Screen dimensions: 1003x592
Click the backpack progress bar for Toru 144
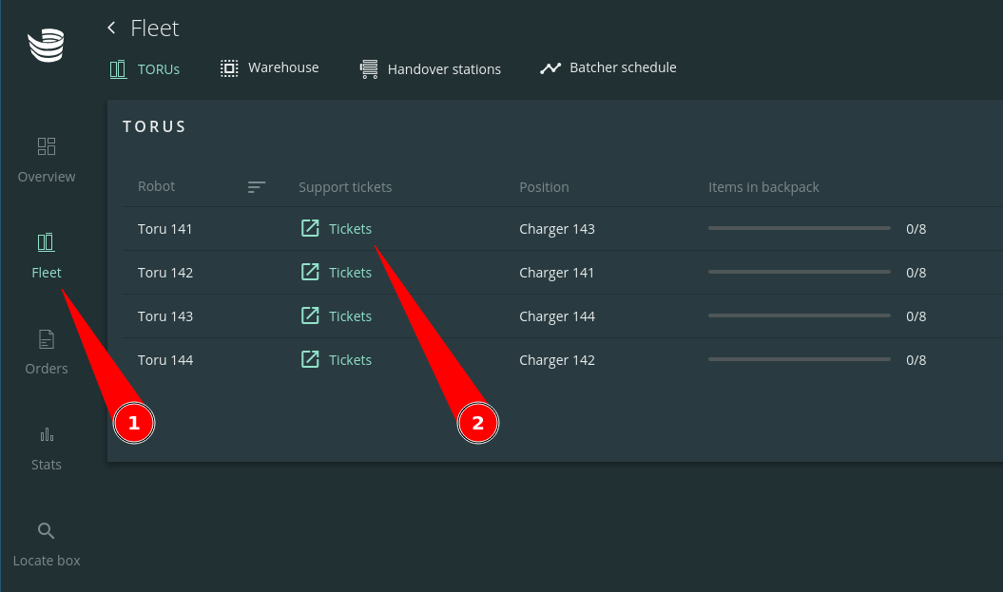click(x=799, y=360)
